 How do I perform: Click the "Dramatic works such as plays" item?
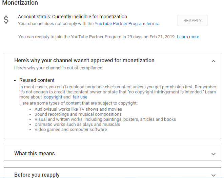tap(77, 125)
